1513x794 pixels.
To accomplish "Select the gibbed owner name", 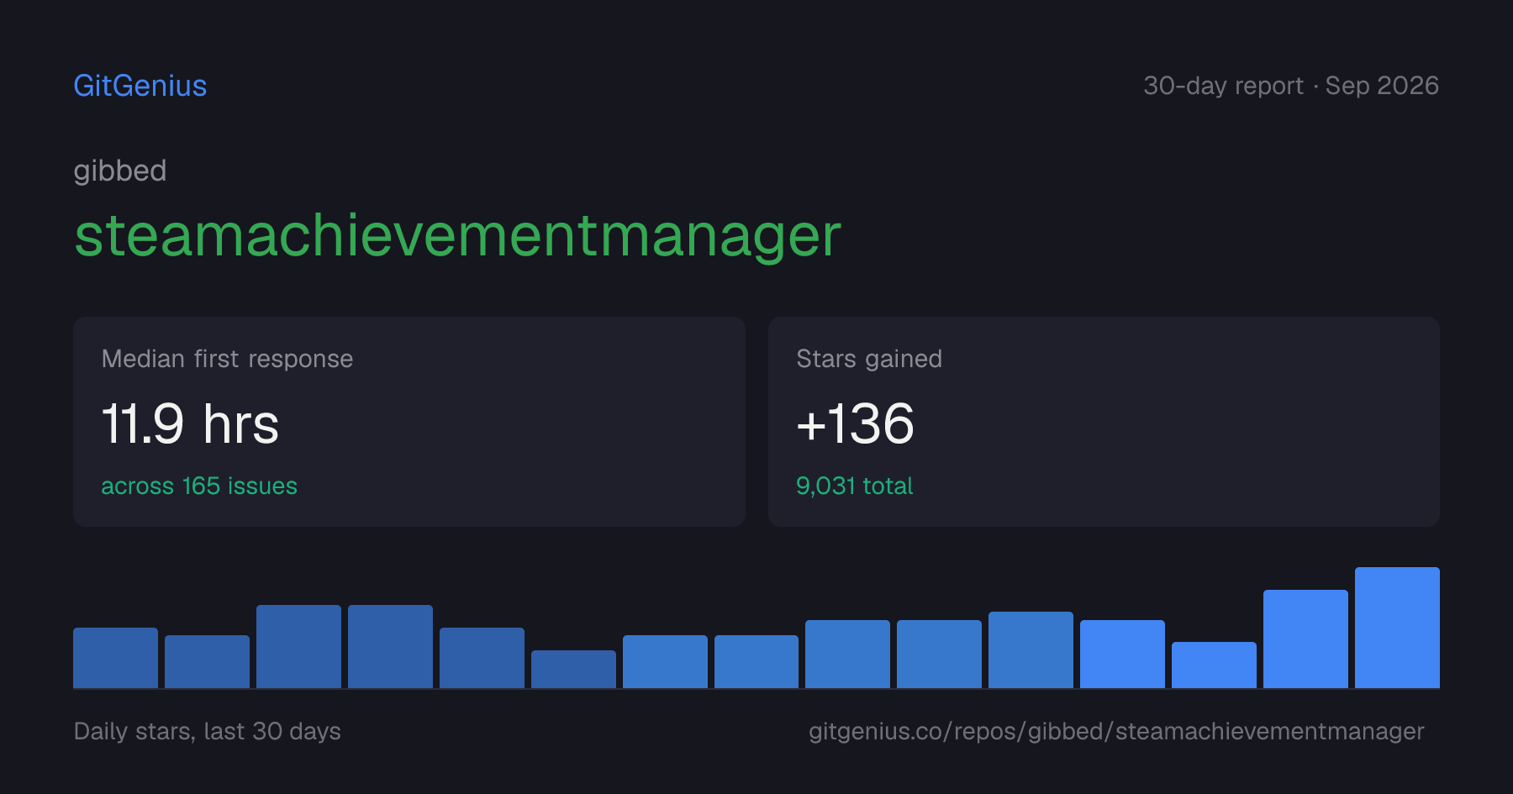I will 120,171.
